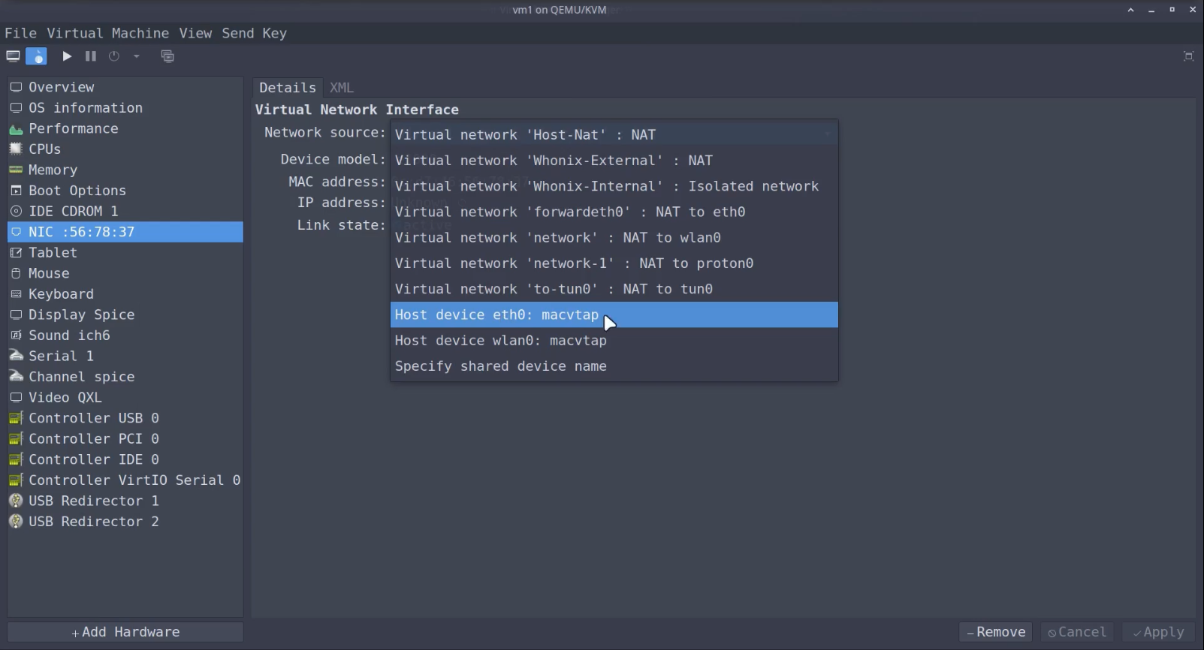The height and width of the screenshot is (650, 1204).
Task: Click the Remove button
Action: [996, 632]
